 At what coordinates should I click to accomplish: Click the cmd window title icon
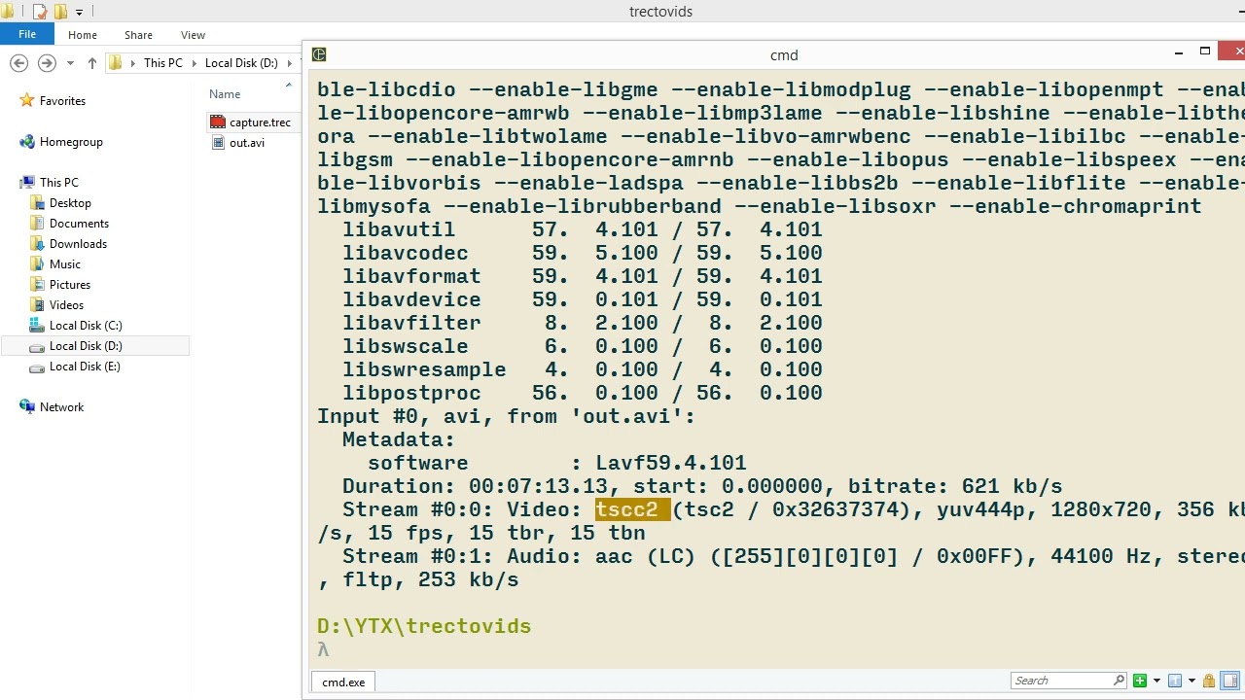[319, 54]
